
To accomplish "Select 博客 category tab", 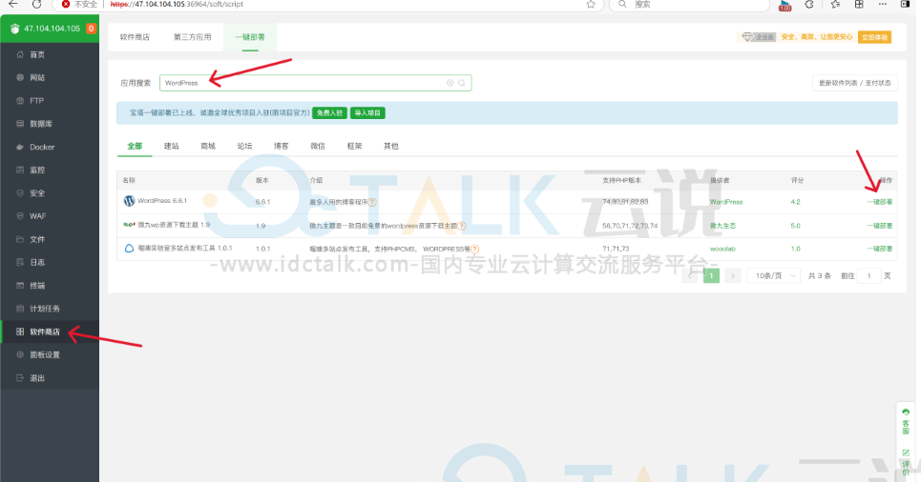I will [x=281, y=146].
